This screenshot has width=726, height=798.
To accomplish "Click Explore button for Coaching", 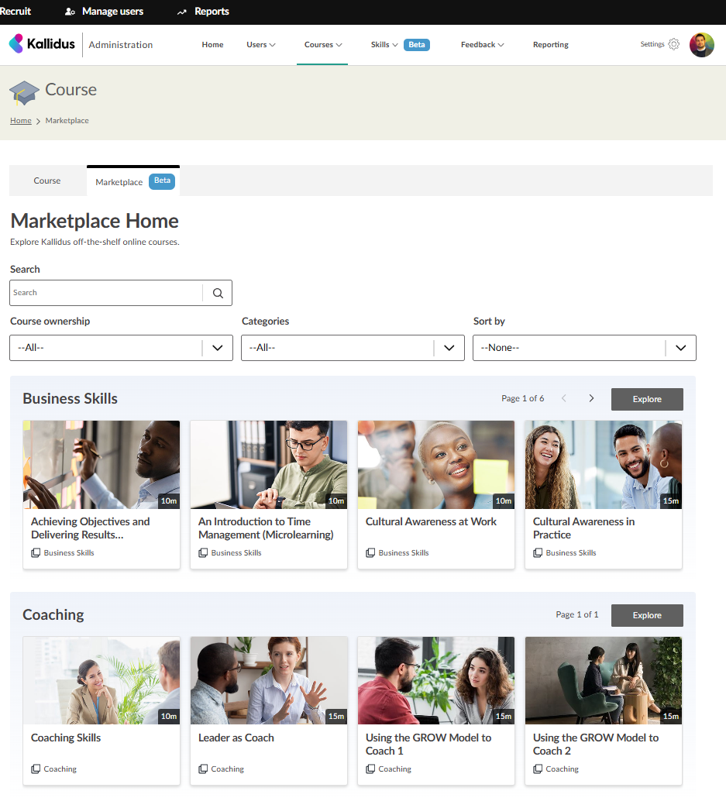I will [647, 615].
